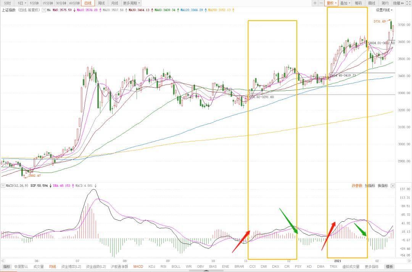Screen dimensions: 412x272
Task: Select the KDJ indicator
Action: tap(151, 267)
